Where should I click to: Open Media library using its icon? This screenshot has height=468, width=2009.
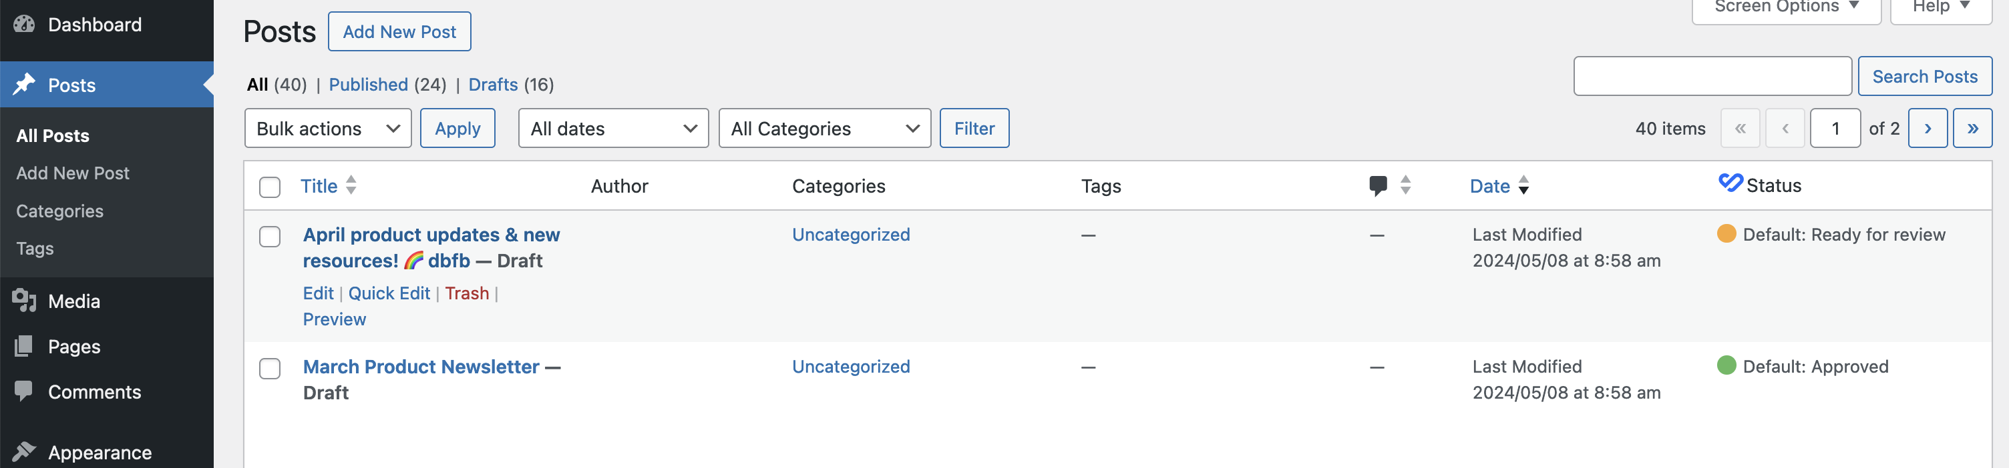click(x=24, y=301)
